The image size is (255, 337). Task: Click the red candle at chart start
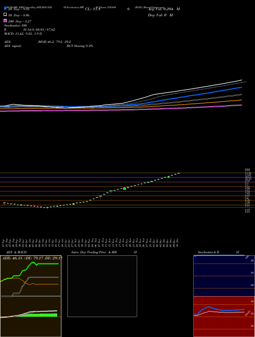(x=4, y=203)
